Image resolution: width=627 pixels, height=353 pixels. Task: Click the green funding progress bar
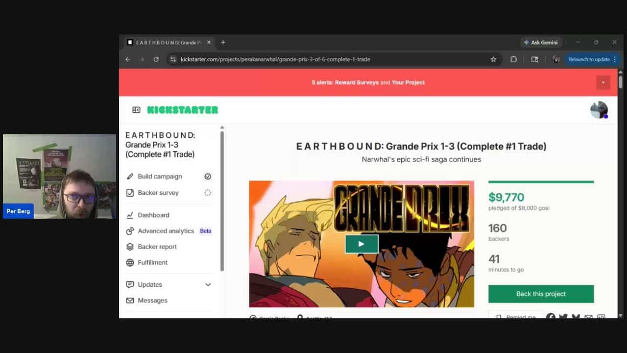[x=541, y=182]
